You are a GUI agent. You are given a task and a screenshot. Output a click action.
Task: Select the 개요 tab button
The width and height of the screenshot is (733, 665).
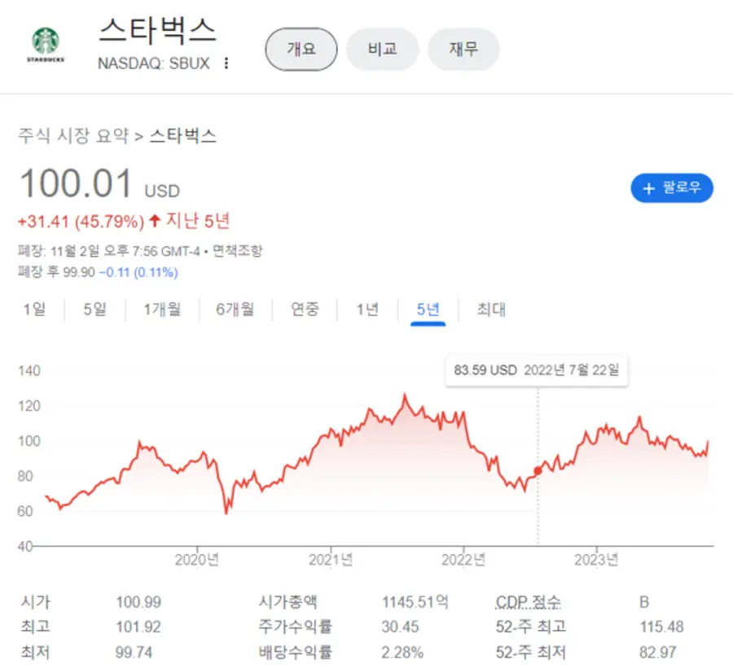(301, 49)
